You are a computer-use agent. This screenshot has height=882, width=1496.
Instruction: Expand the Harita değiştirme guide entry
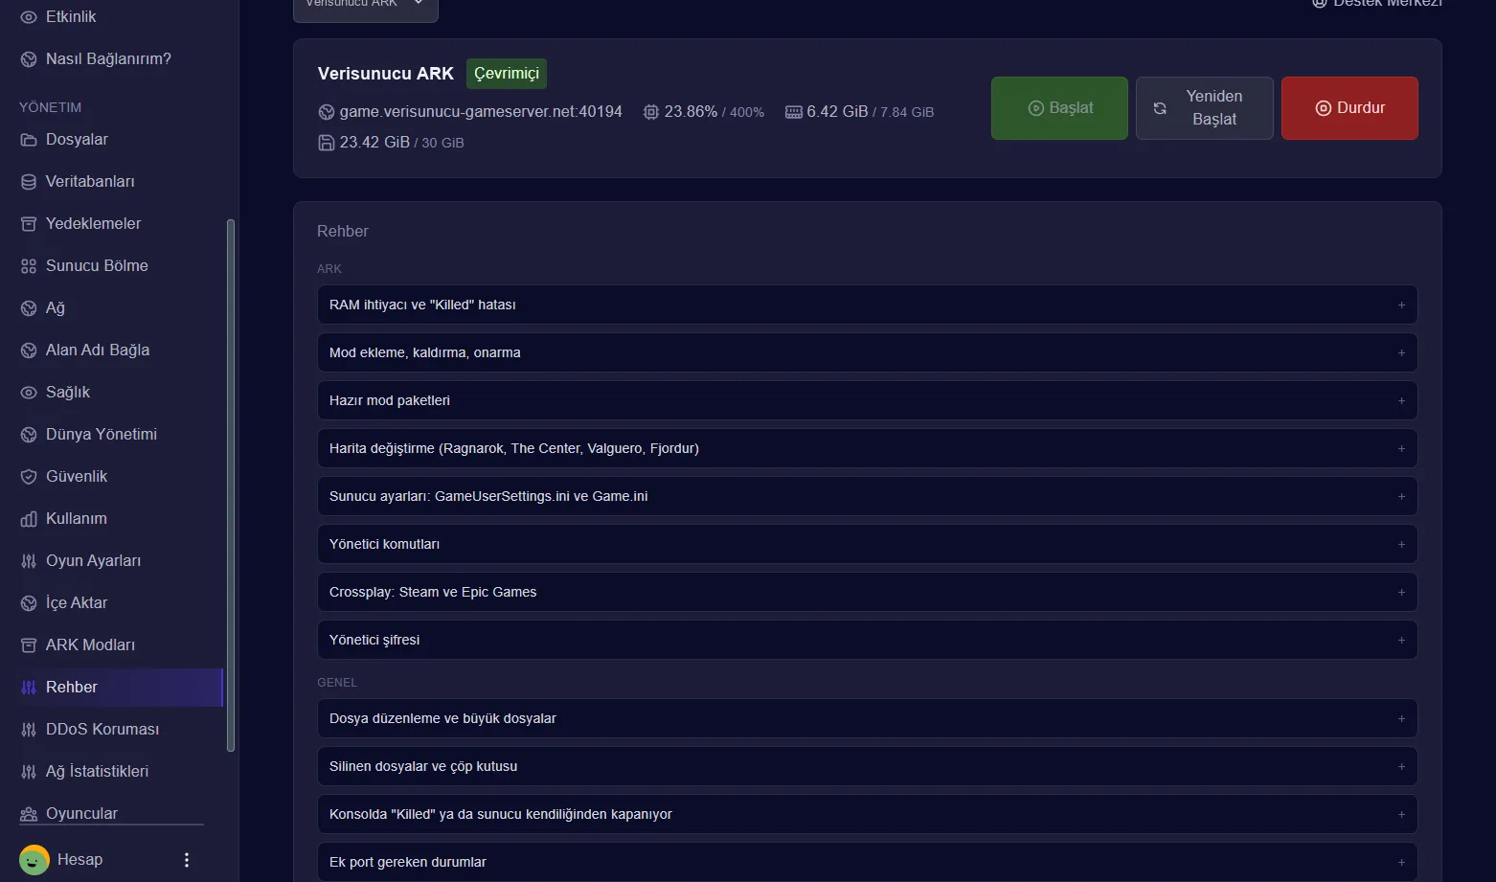coord(868,448)
